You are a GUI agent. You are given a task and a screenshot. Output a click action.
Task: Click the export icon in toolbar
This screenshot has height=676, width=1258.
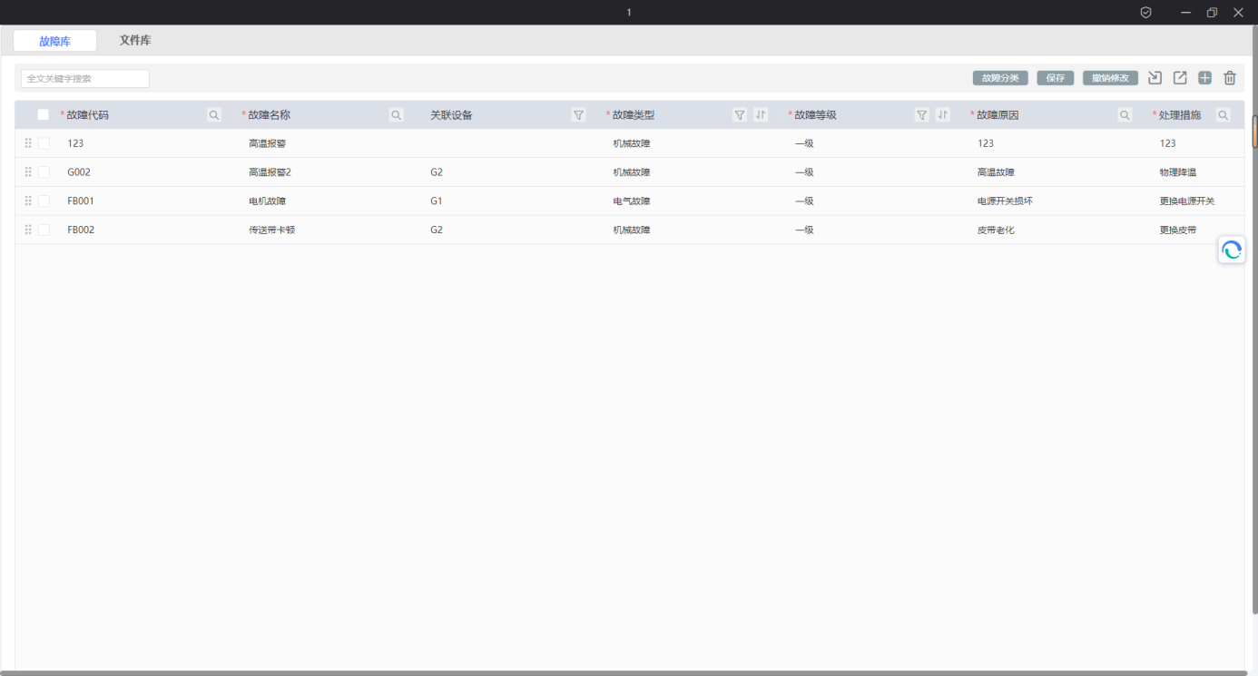1180,78
